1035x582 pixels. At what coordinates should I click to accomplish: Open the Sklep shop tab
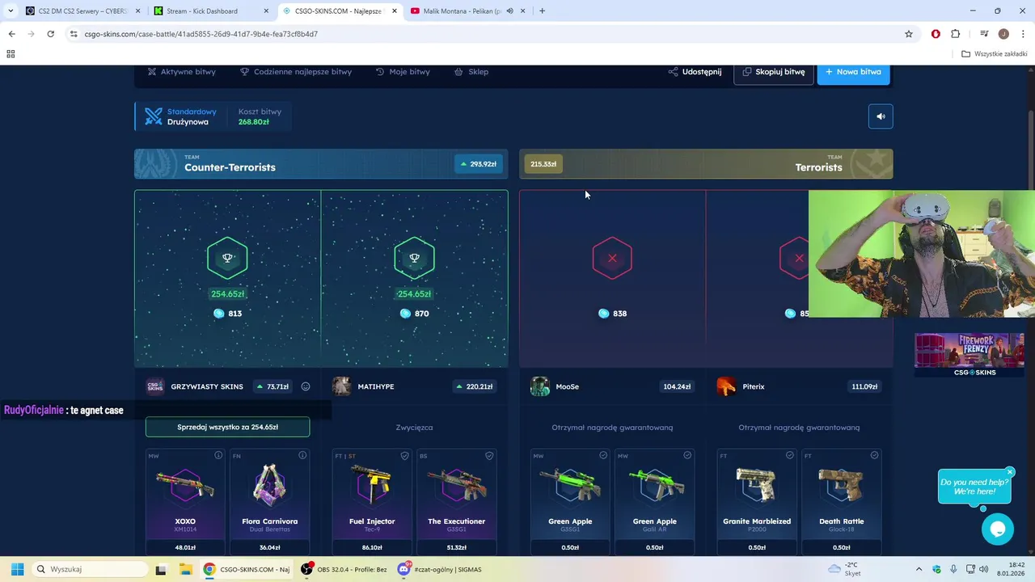[471, 72]
